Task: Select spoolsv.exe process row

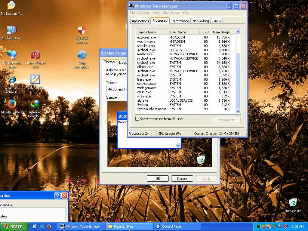Action: (183, 46)
